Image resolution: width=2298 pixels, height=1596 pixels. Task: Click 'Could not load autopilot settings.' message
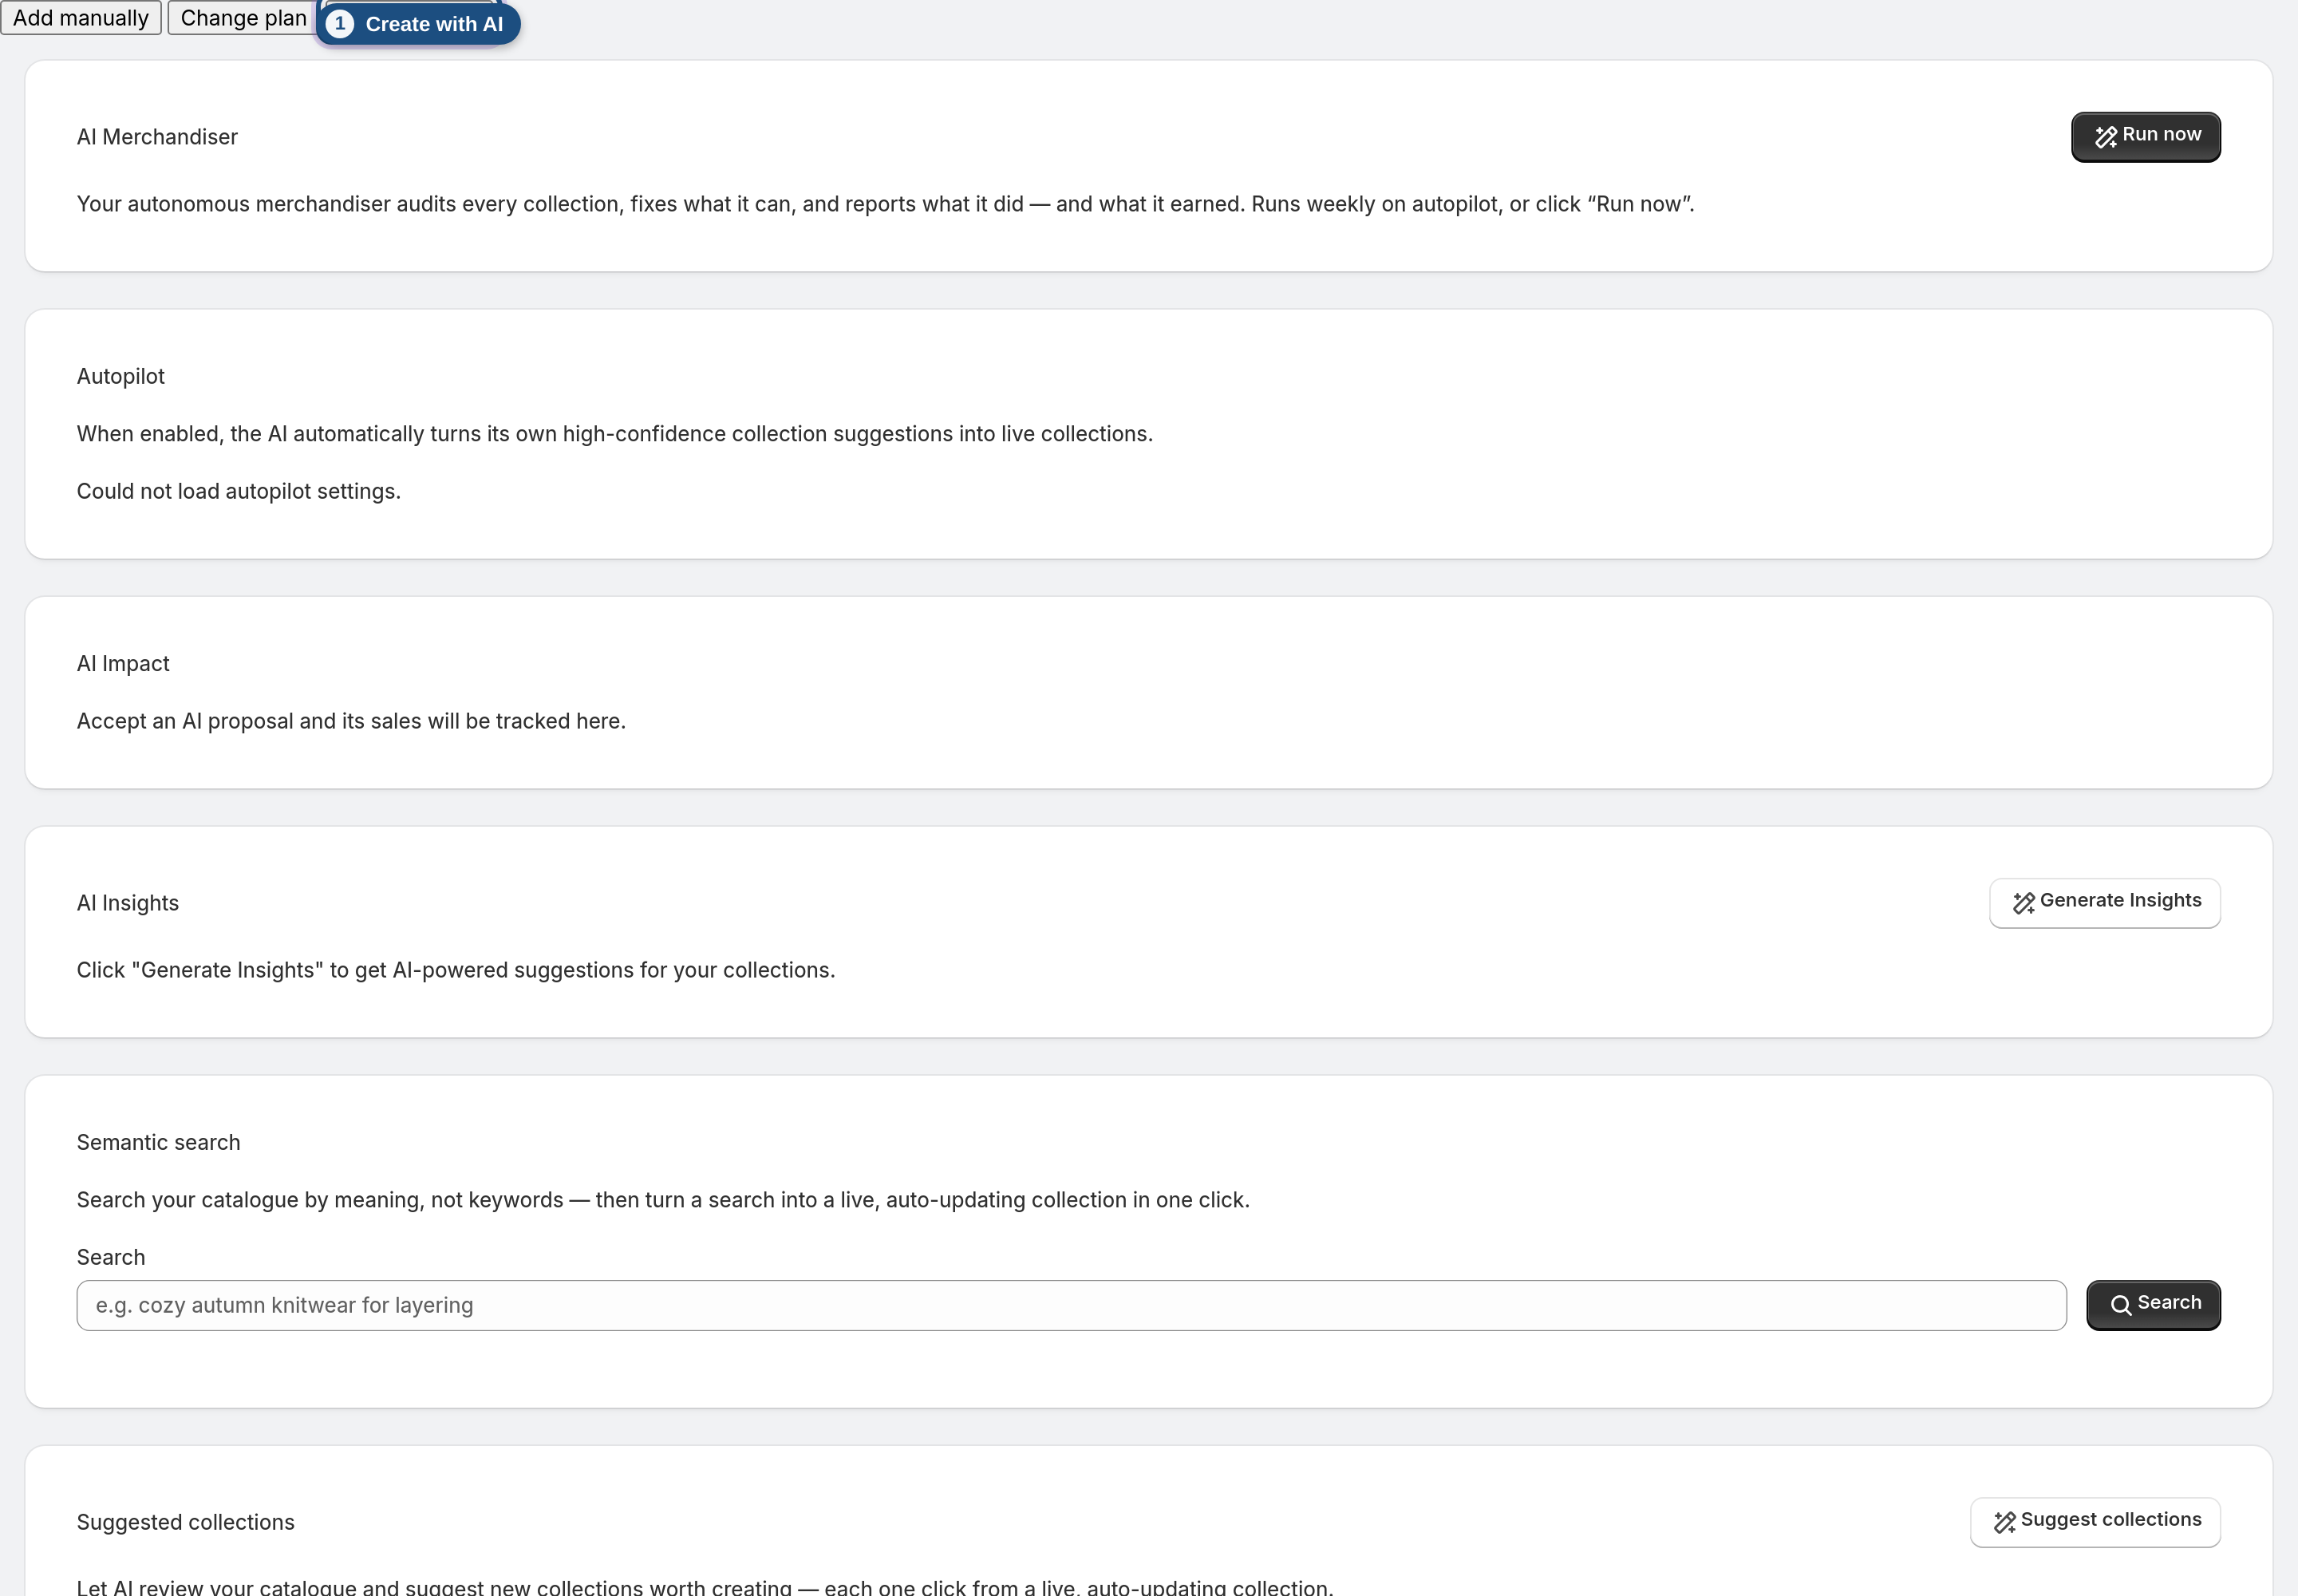[239, 491]
